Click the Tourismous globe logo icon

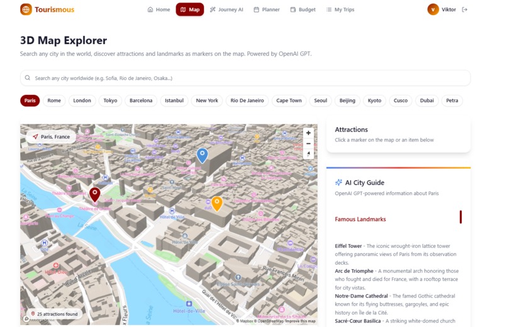[x=26, y=9]
